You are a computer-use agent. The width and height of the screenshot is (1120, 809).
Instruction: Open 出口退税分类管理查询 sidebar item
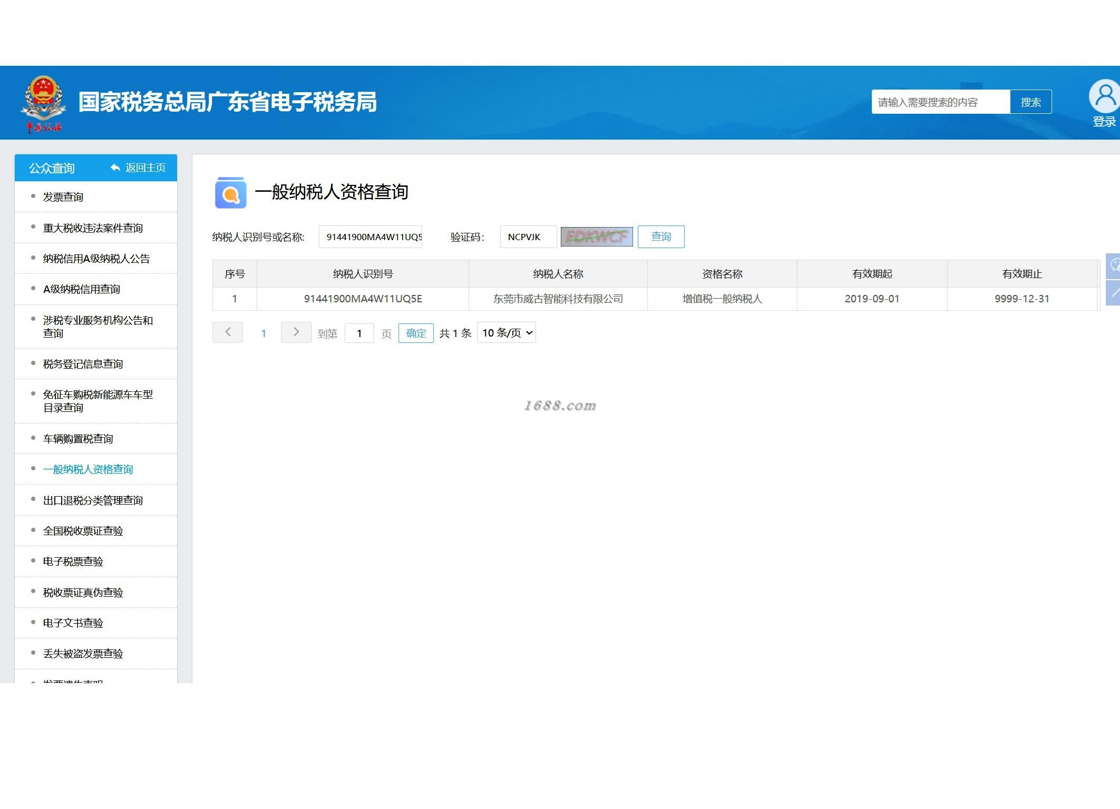(x=93, y=500)
